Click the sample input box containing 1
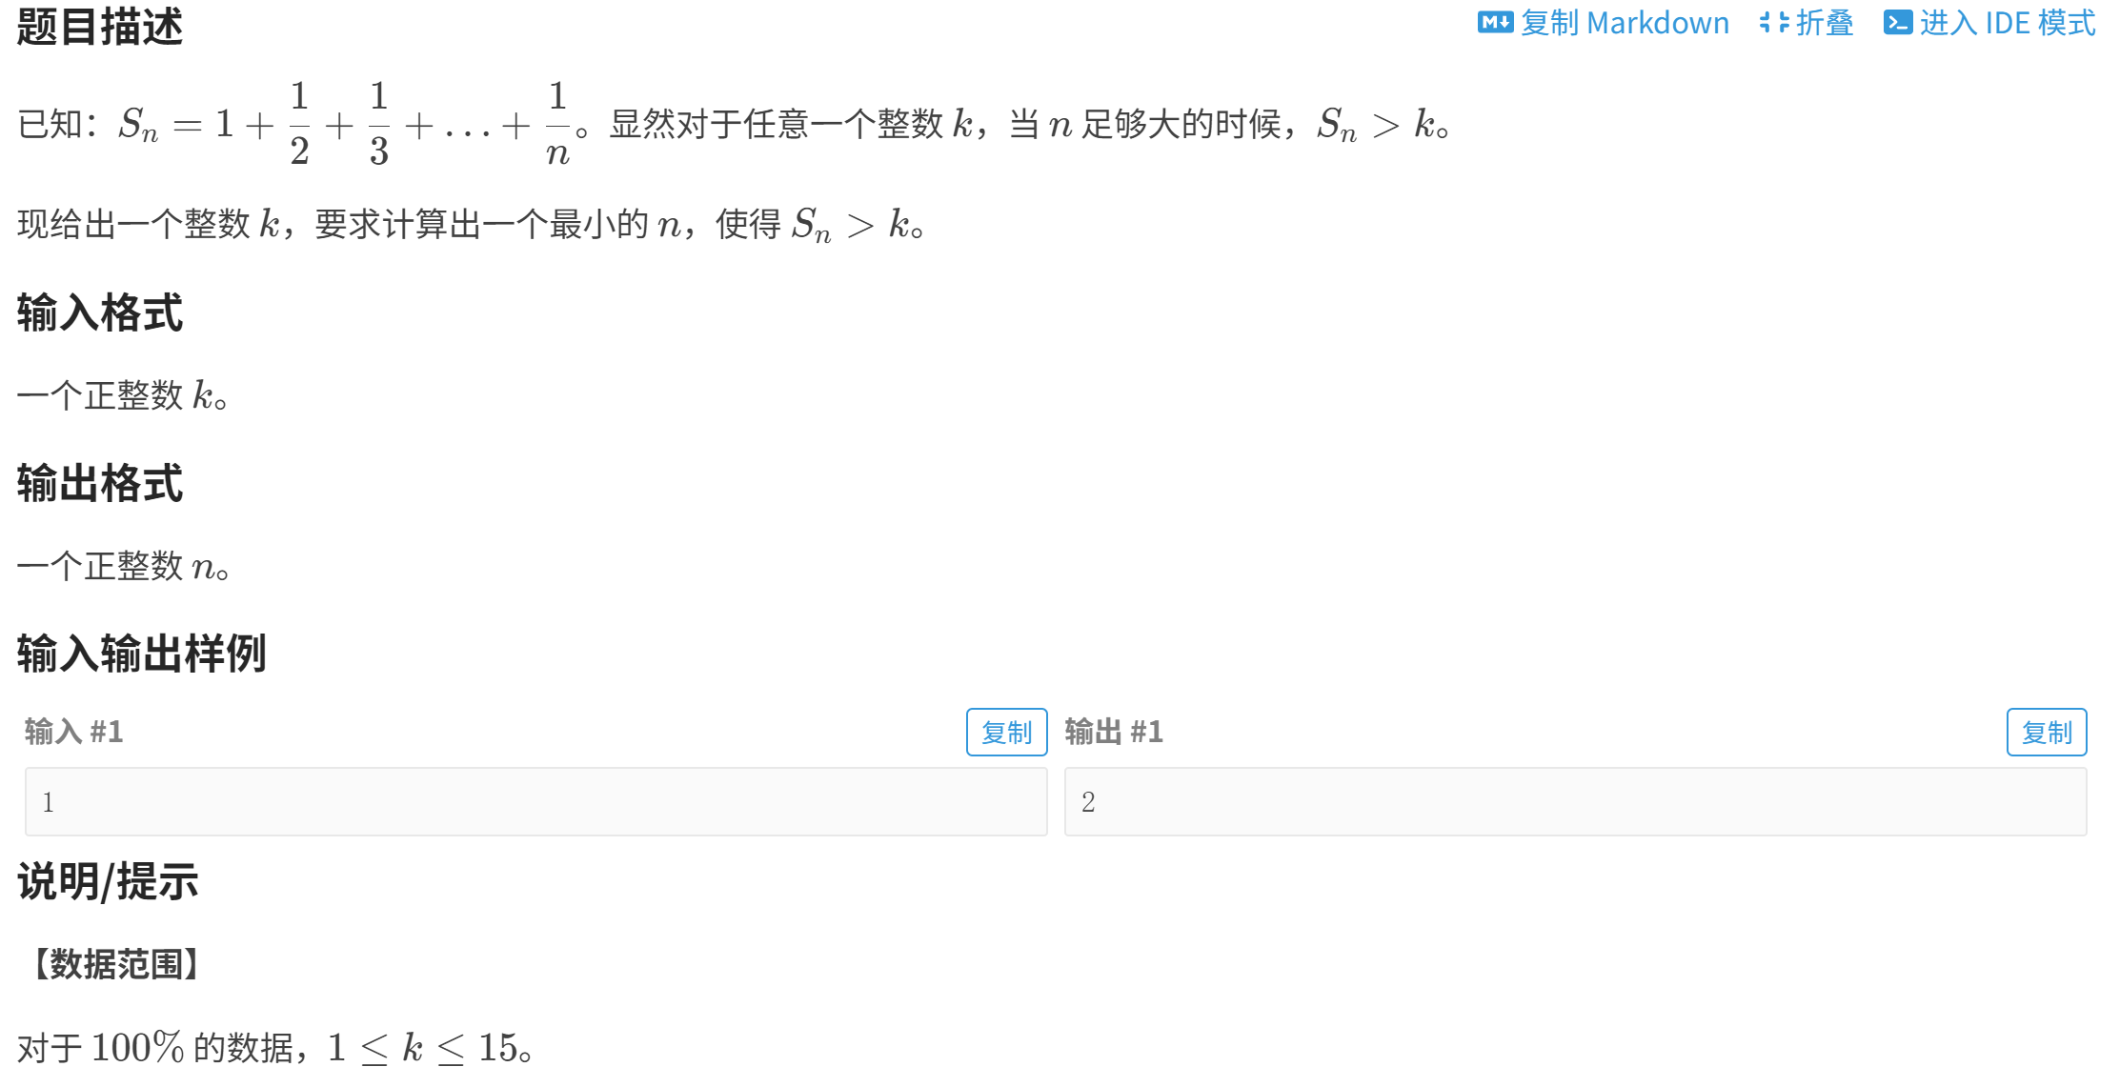The width and height of the screenshot is (2120, 1067). (535, 801)
